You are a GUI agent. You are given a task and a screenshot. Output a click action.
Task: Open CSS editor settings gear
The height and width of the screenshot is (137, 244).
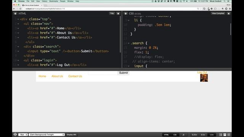point(126,14)
